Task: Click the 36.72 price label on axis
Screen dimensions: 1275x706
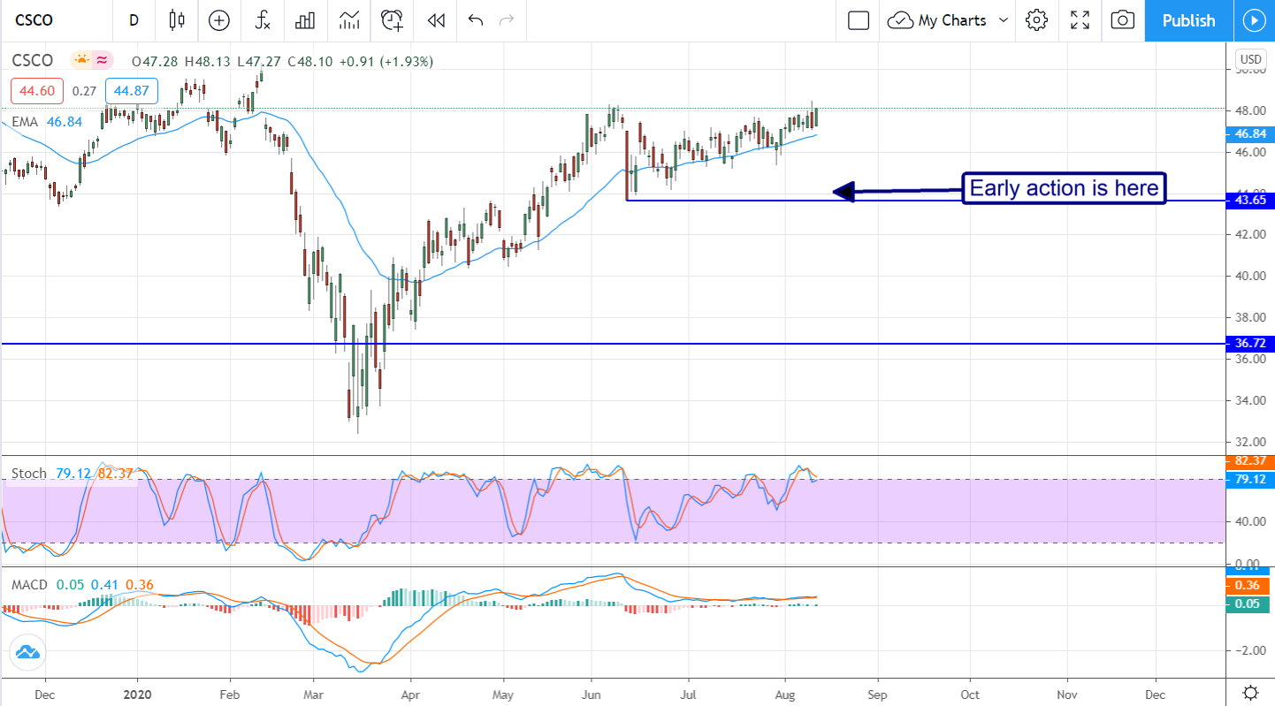Action: [x=1249, y=344]
